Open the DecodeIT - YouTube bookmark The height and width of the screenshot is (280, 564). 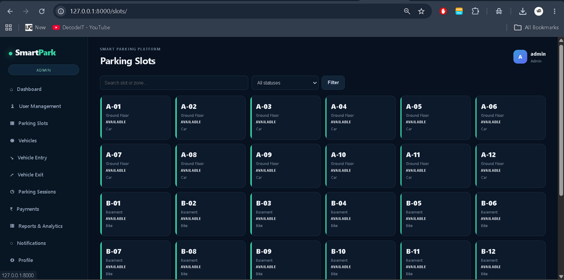pos(82,28)
